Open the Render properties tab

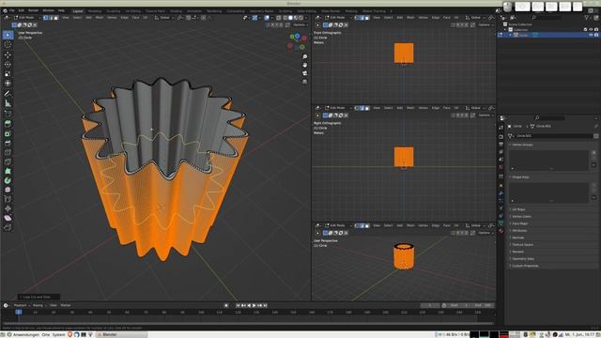coord(501,137)
